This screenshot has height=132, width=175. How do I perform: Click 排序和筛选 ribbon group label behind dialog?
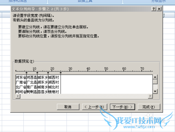tap(18, 1)
